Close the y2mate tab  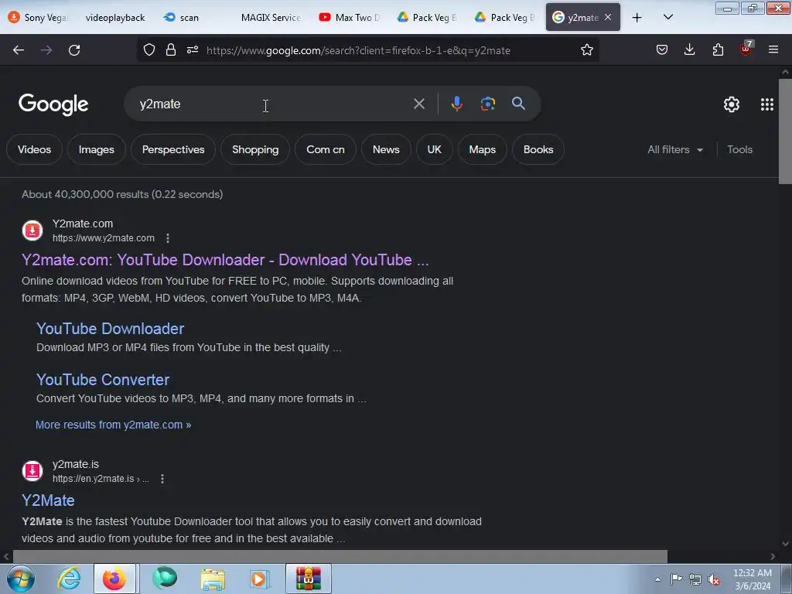pos(608,17)
